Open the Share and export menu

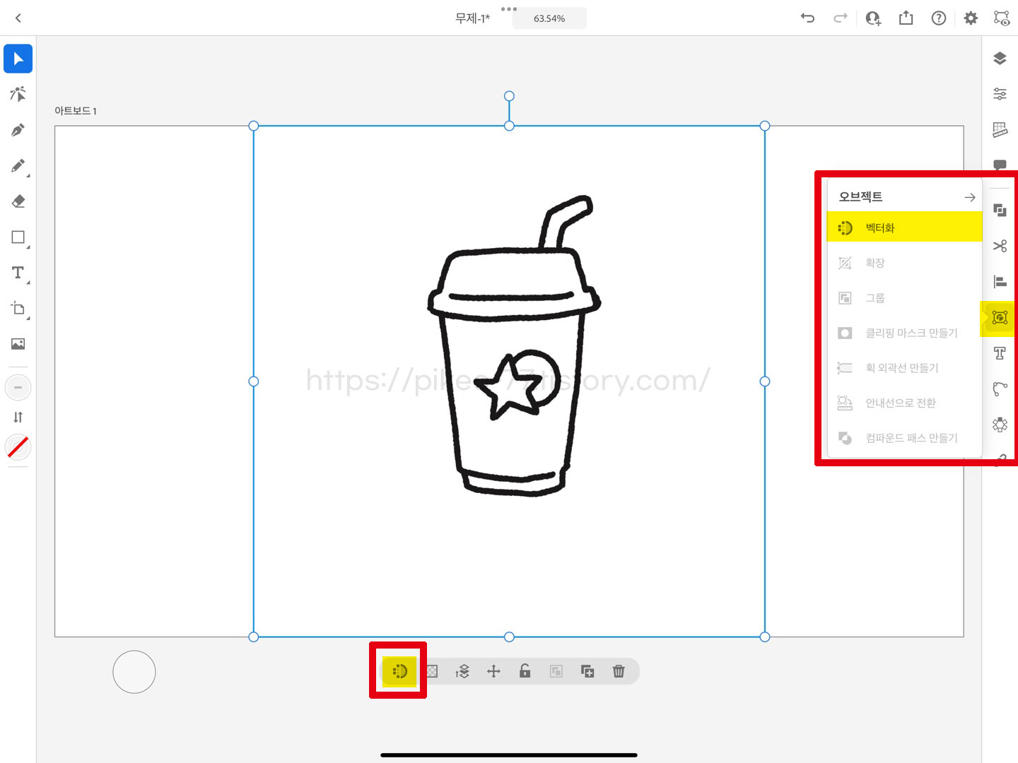pyautogui.click(x=906, y=18)
